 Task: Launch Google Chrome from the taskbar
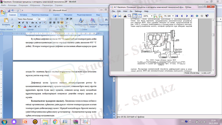(55, 121)
